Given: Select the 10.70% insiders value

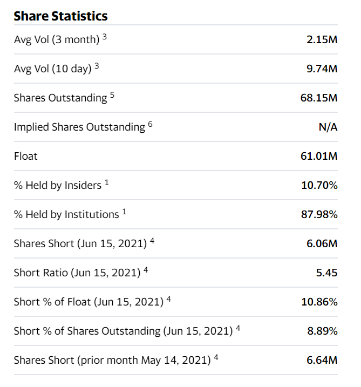Looking at the screenshot, I should (x=319, y=186).
